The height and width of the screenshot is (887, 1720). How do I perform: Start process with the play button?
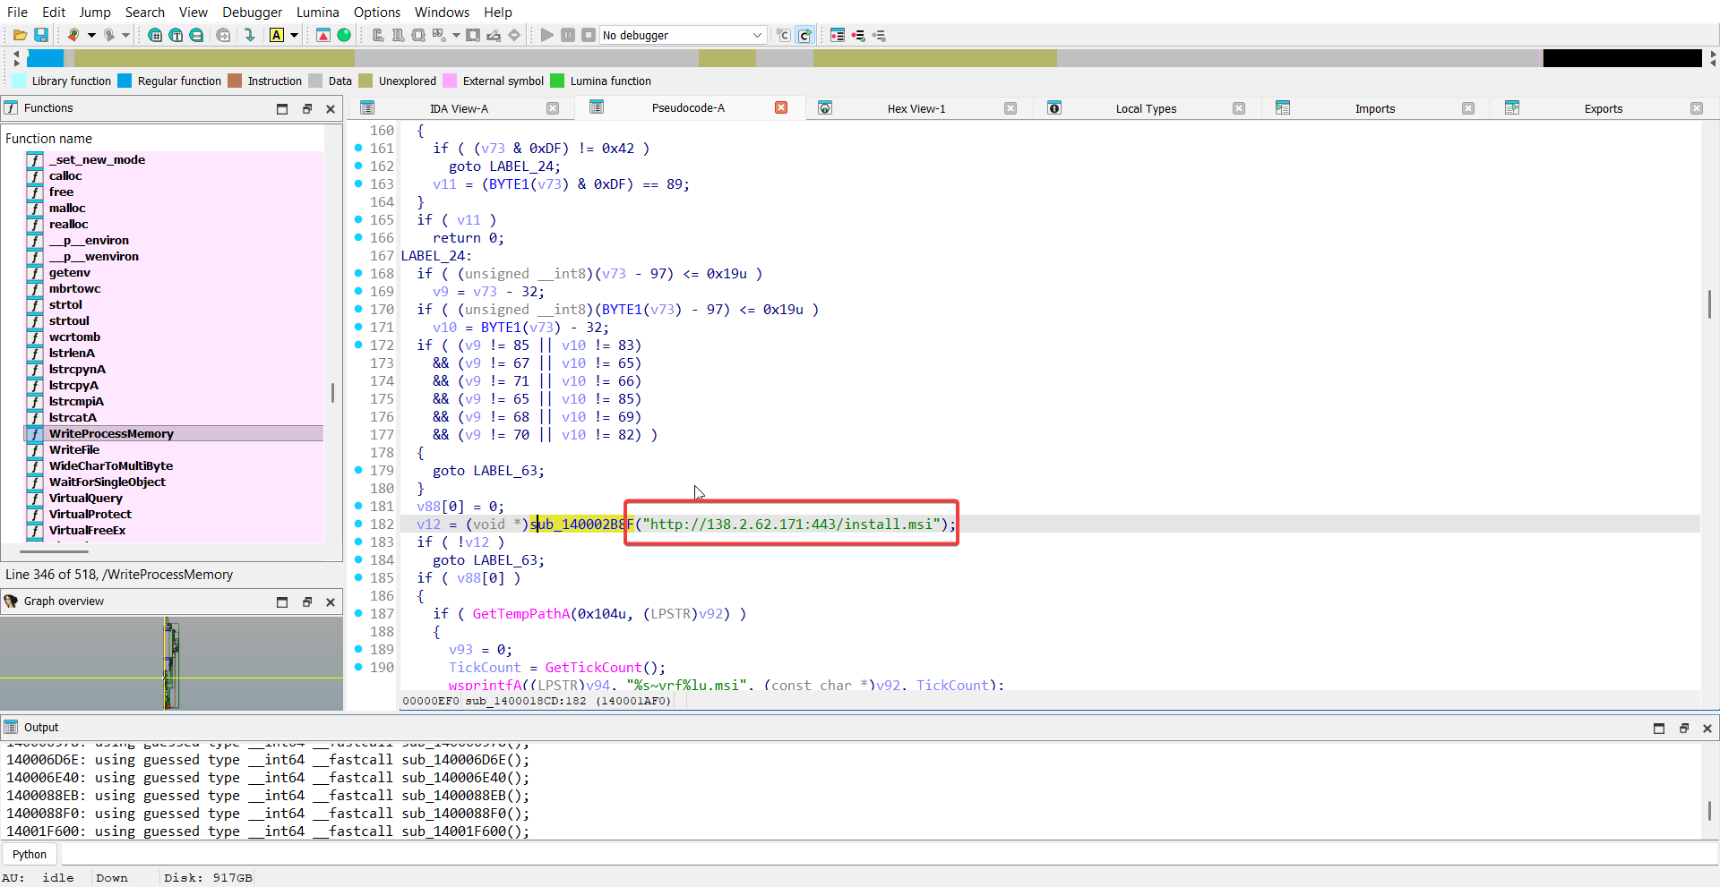[x=546, y=35]
